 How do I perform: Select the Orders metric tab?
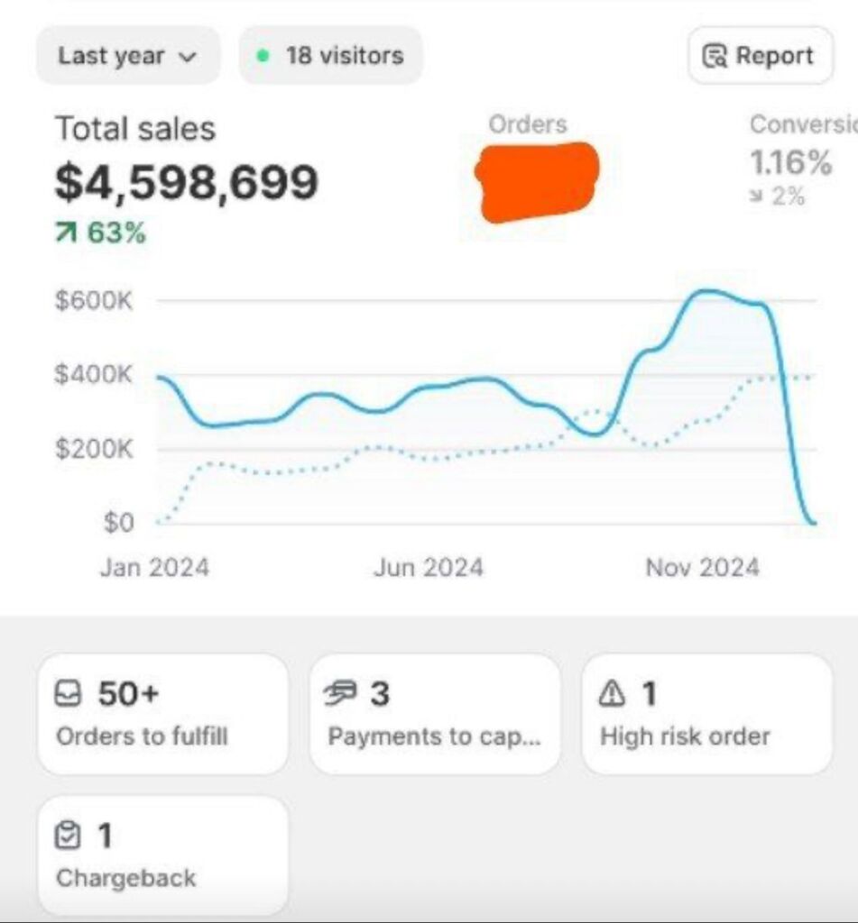tap(528, 125)
